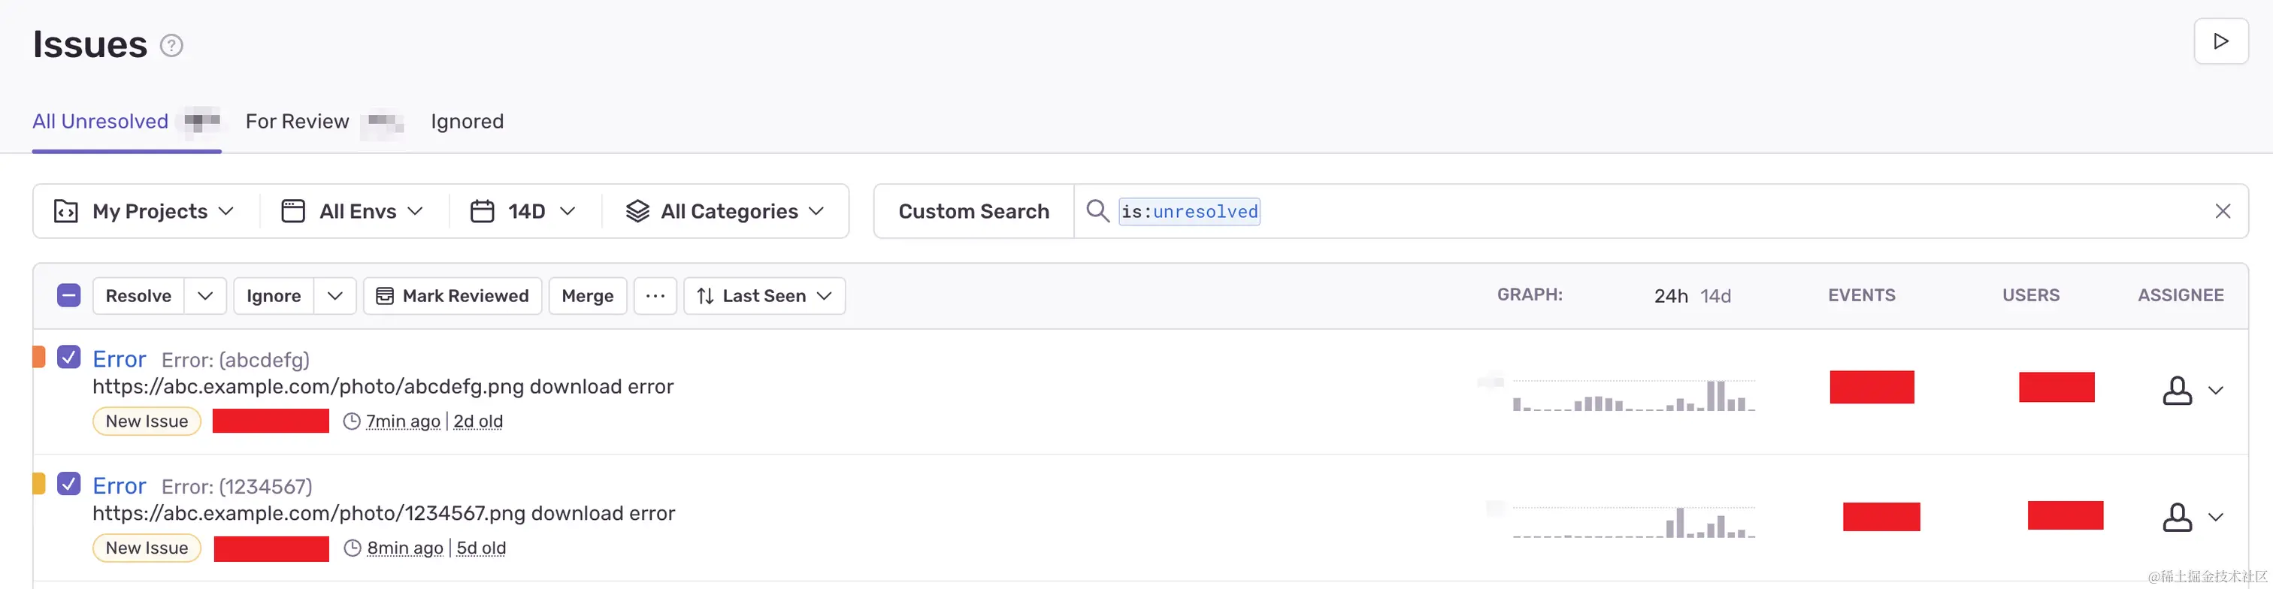Image resolution: width=2273 pixels, height=589 pixels.
Task: Click the magnifying glass search icon
Action: 1097,211
